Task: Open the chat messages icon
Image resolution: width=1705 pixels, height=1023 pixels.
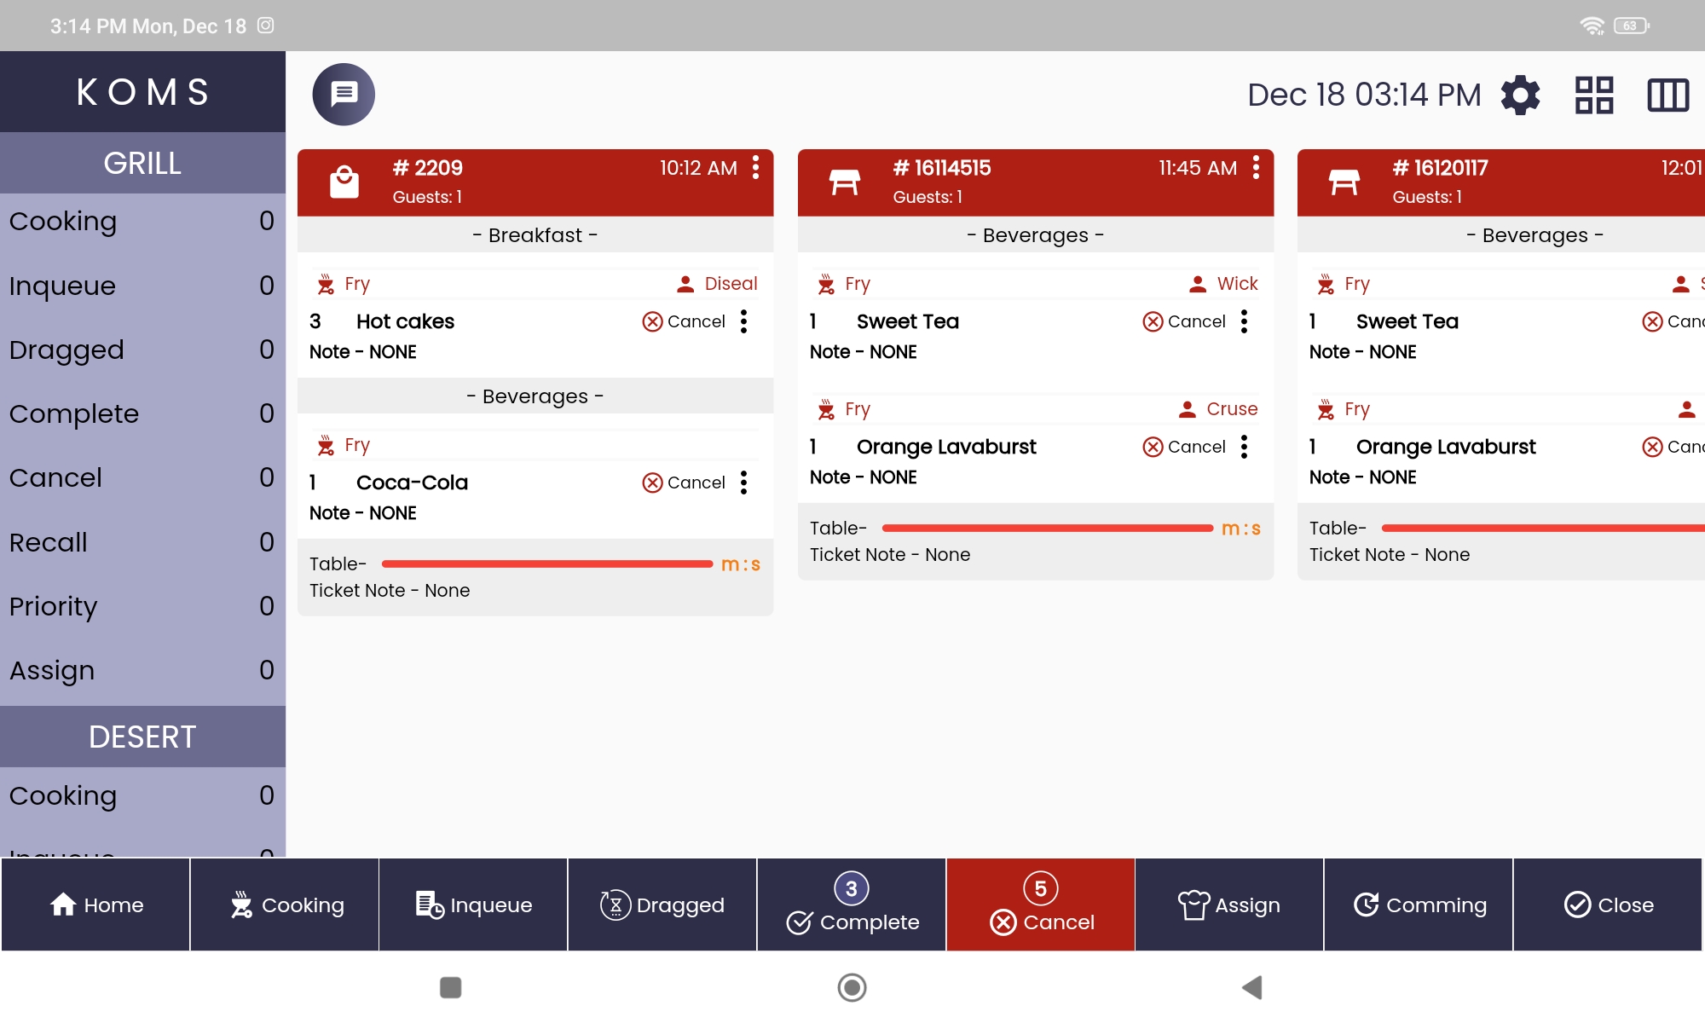Action: pyautogui.click(x=344, y=94)
